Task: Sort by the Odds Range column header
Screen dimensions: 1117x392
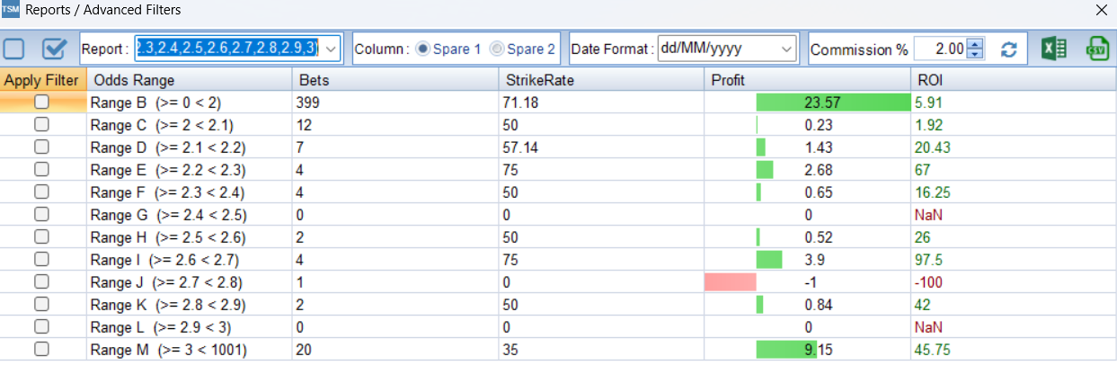Action: pyautogui.click(x=189, y=80)
